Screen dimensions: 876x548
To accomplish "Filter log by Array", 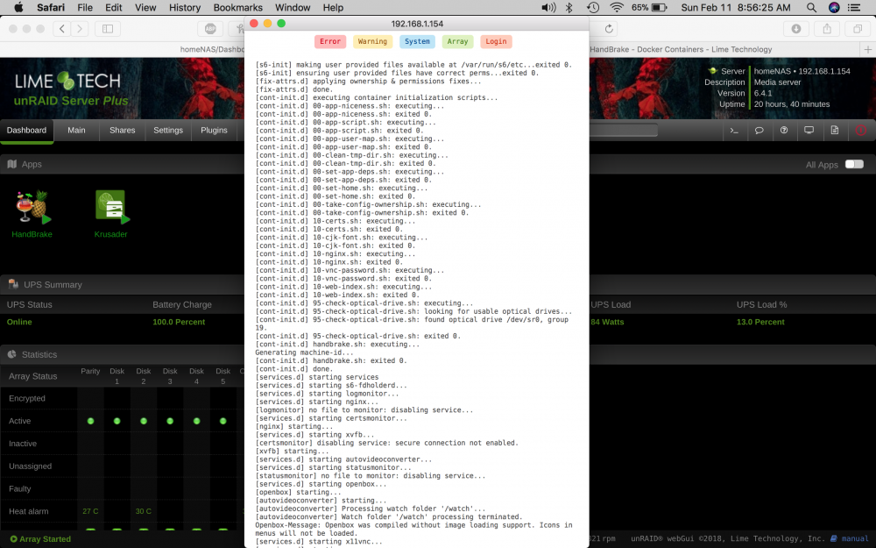I will 457,41.
